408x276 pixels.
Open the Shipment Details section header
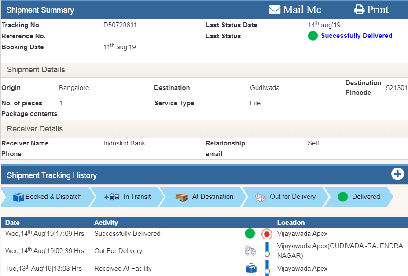[x=36, y=70]
